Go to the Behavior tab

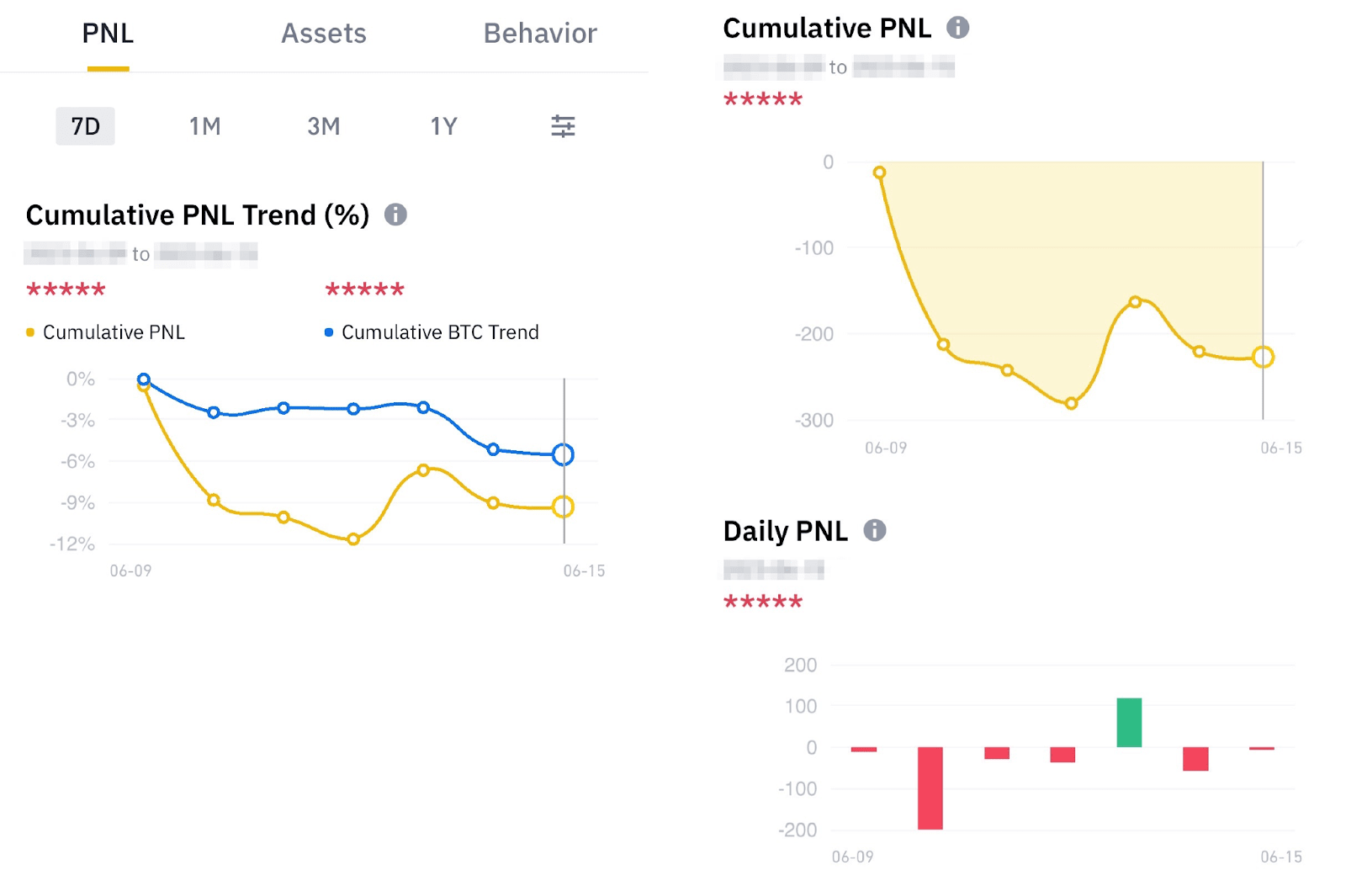pos(540,34)
